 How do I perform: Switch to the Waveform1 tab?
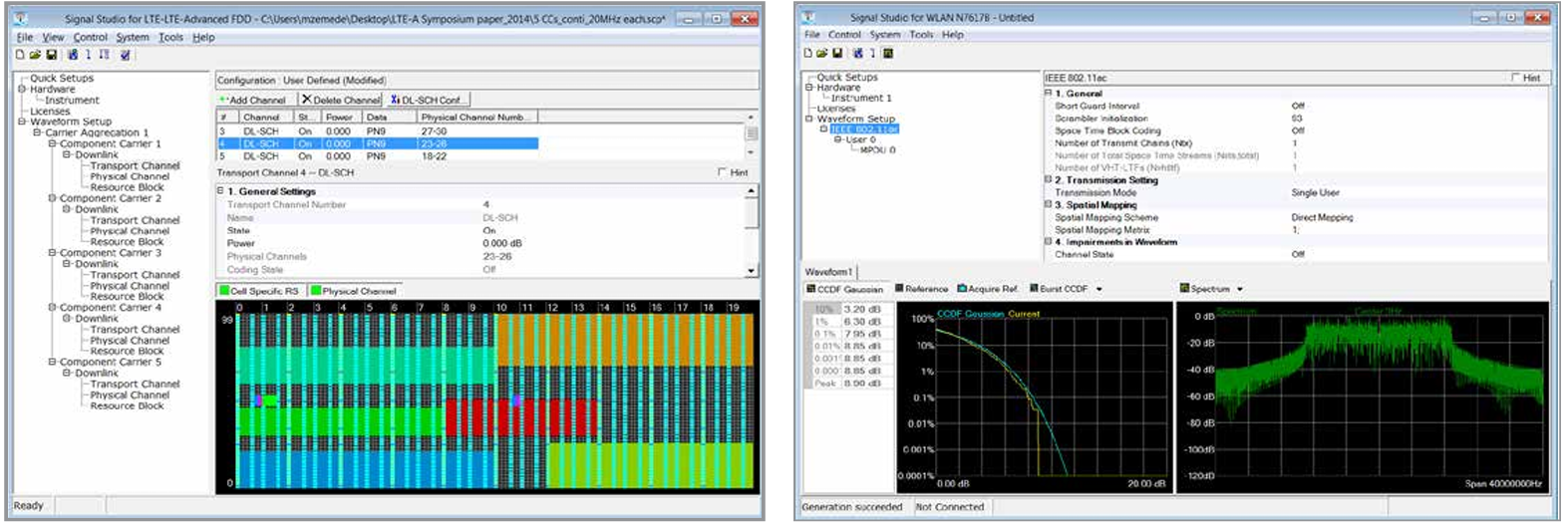click(828, 271)
